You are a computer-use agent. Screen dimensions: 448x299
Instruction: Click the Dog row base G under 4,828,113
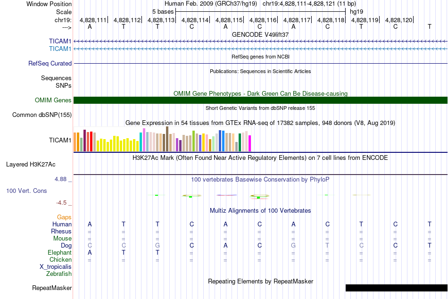(x=158, y=246)
